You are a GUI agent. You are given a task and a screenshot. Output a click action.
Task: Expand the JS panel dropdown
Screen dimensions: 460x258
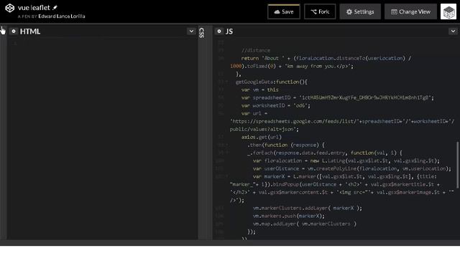[453, 31]
